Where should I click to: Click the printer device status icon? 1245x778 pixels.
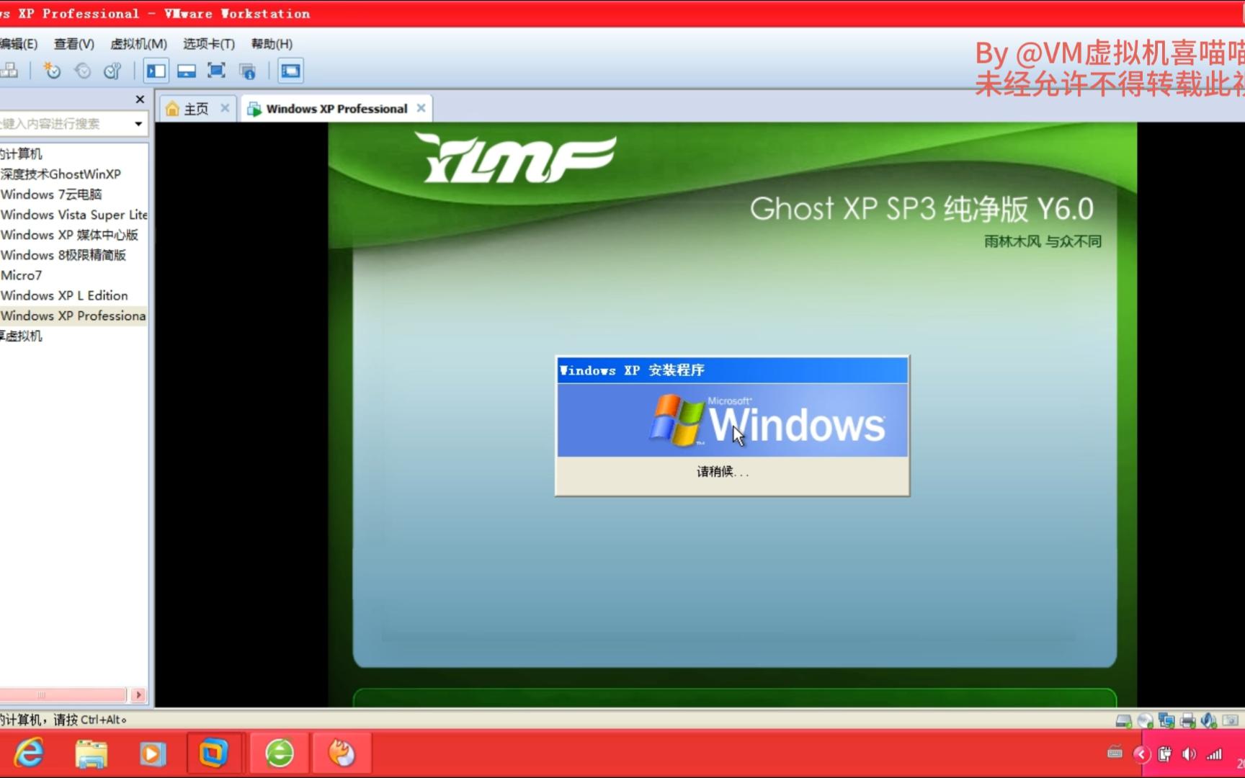point(1188,720)
